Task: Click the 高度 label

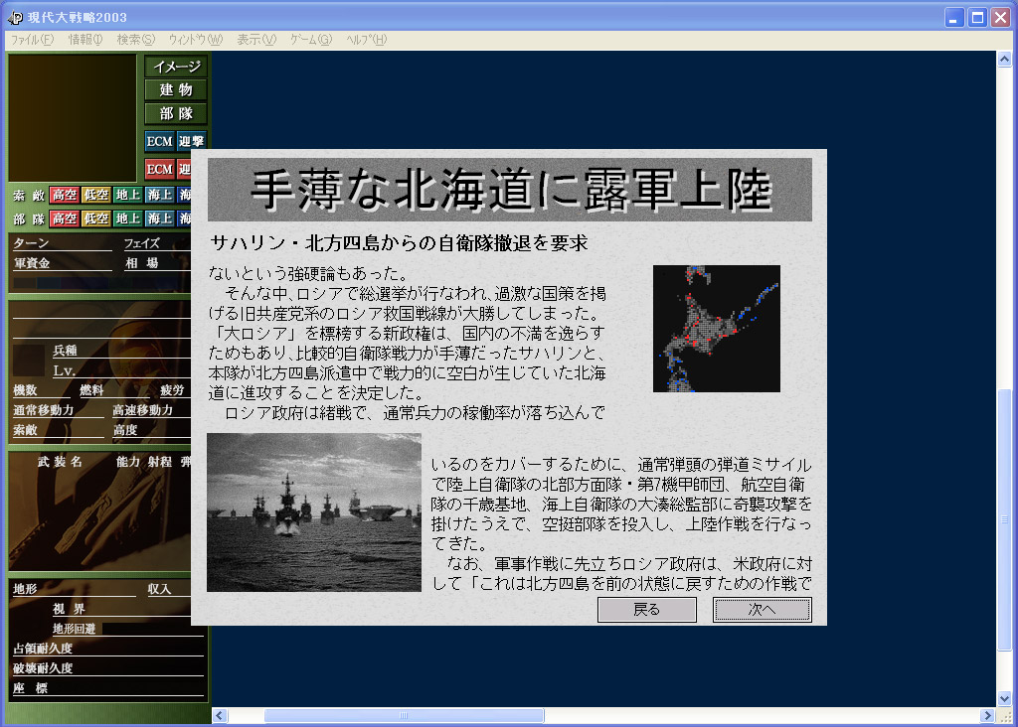Action: coord(125,430)
